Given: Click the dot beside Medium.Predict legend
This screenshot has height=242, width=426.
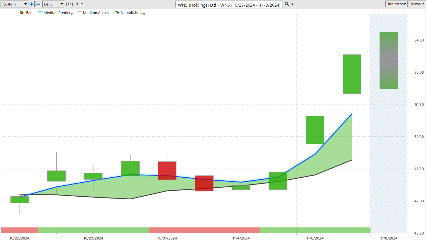Looking at the screenshot, I should (x=72, y=14).
